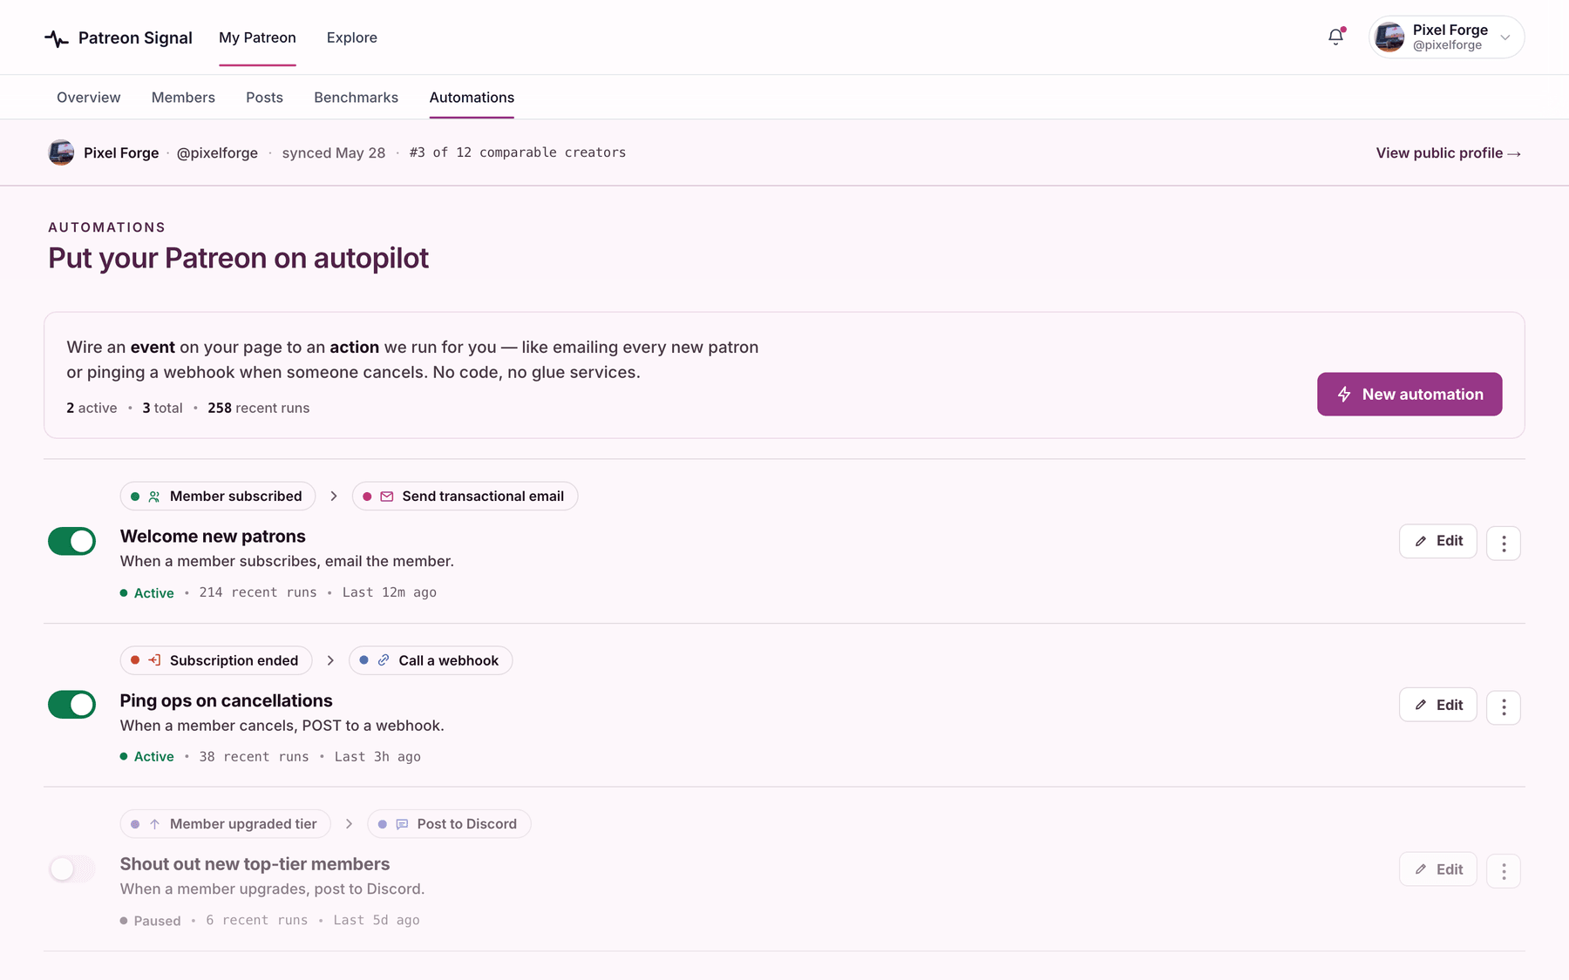Screen dimensions: 1569x980
Task: Go to the Overview tab
Action: pos(89,98)
